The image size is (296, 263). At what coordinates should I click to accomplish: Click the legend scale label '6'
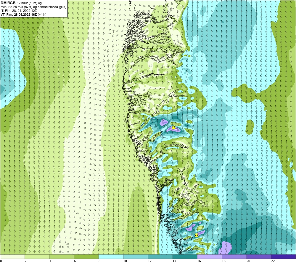pyautogui.click(x=75, y=261)
